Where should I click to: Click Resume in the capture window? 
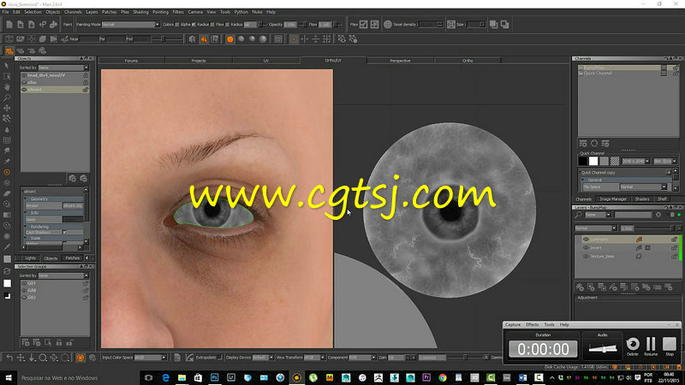pyautogui.click(x=651, y=346)
